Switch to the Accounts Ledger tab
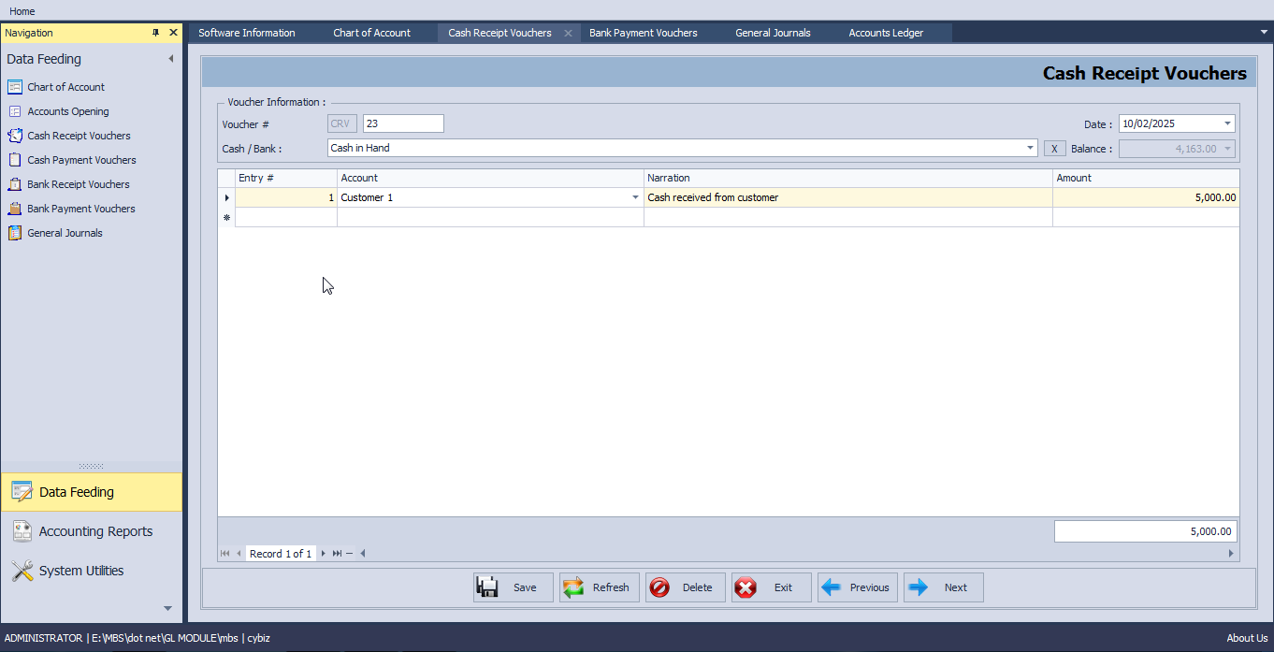 point(886,33)
